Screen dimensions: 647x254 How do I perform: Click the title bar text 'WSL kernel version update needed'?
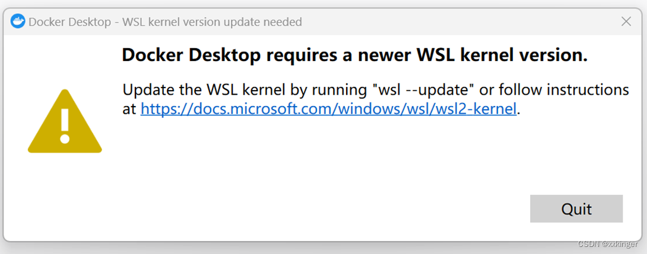212,21
